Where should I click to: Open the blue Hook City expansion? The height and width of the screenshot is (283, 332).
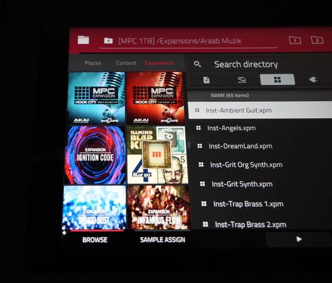point(96,98)
